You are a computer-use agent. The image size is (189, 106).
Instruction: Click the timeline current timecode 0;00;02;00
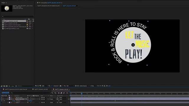(x=5, y=92)
